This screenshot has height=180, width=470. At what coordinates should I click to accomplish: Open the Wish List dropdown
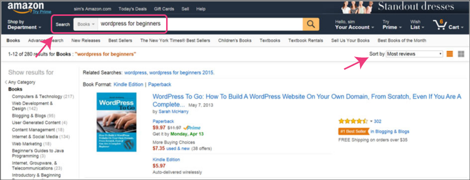417,24
